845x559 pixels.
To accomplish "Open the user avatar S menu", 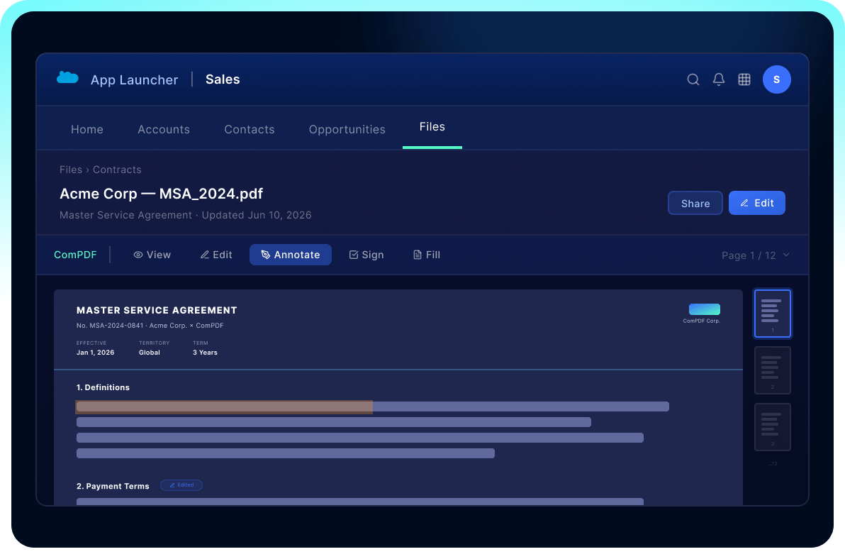I will point(776,79).
